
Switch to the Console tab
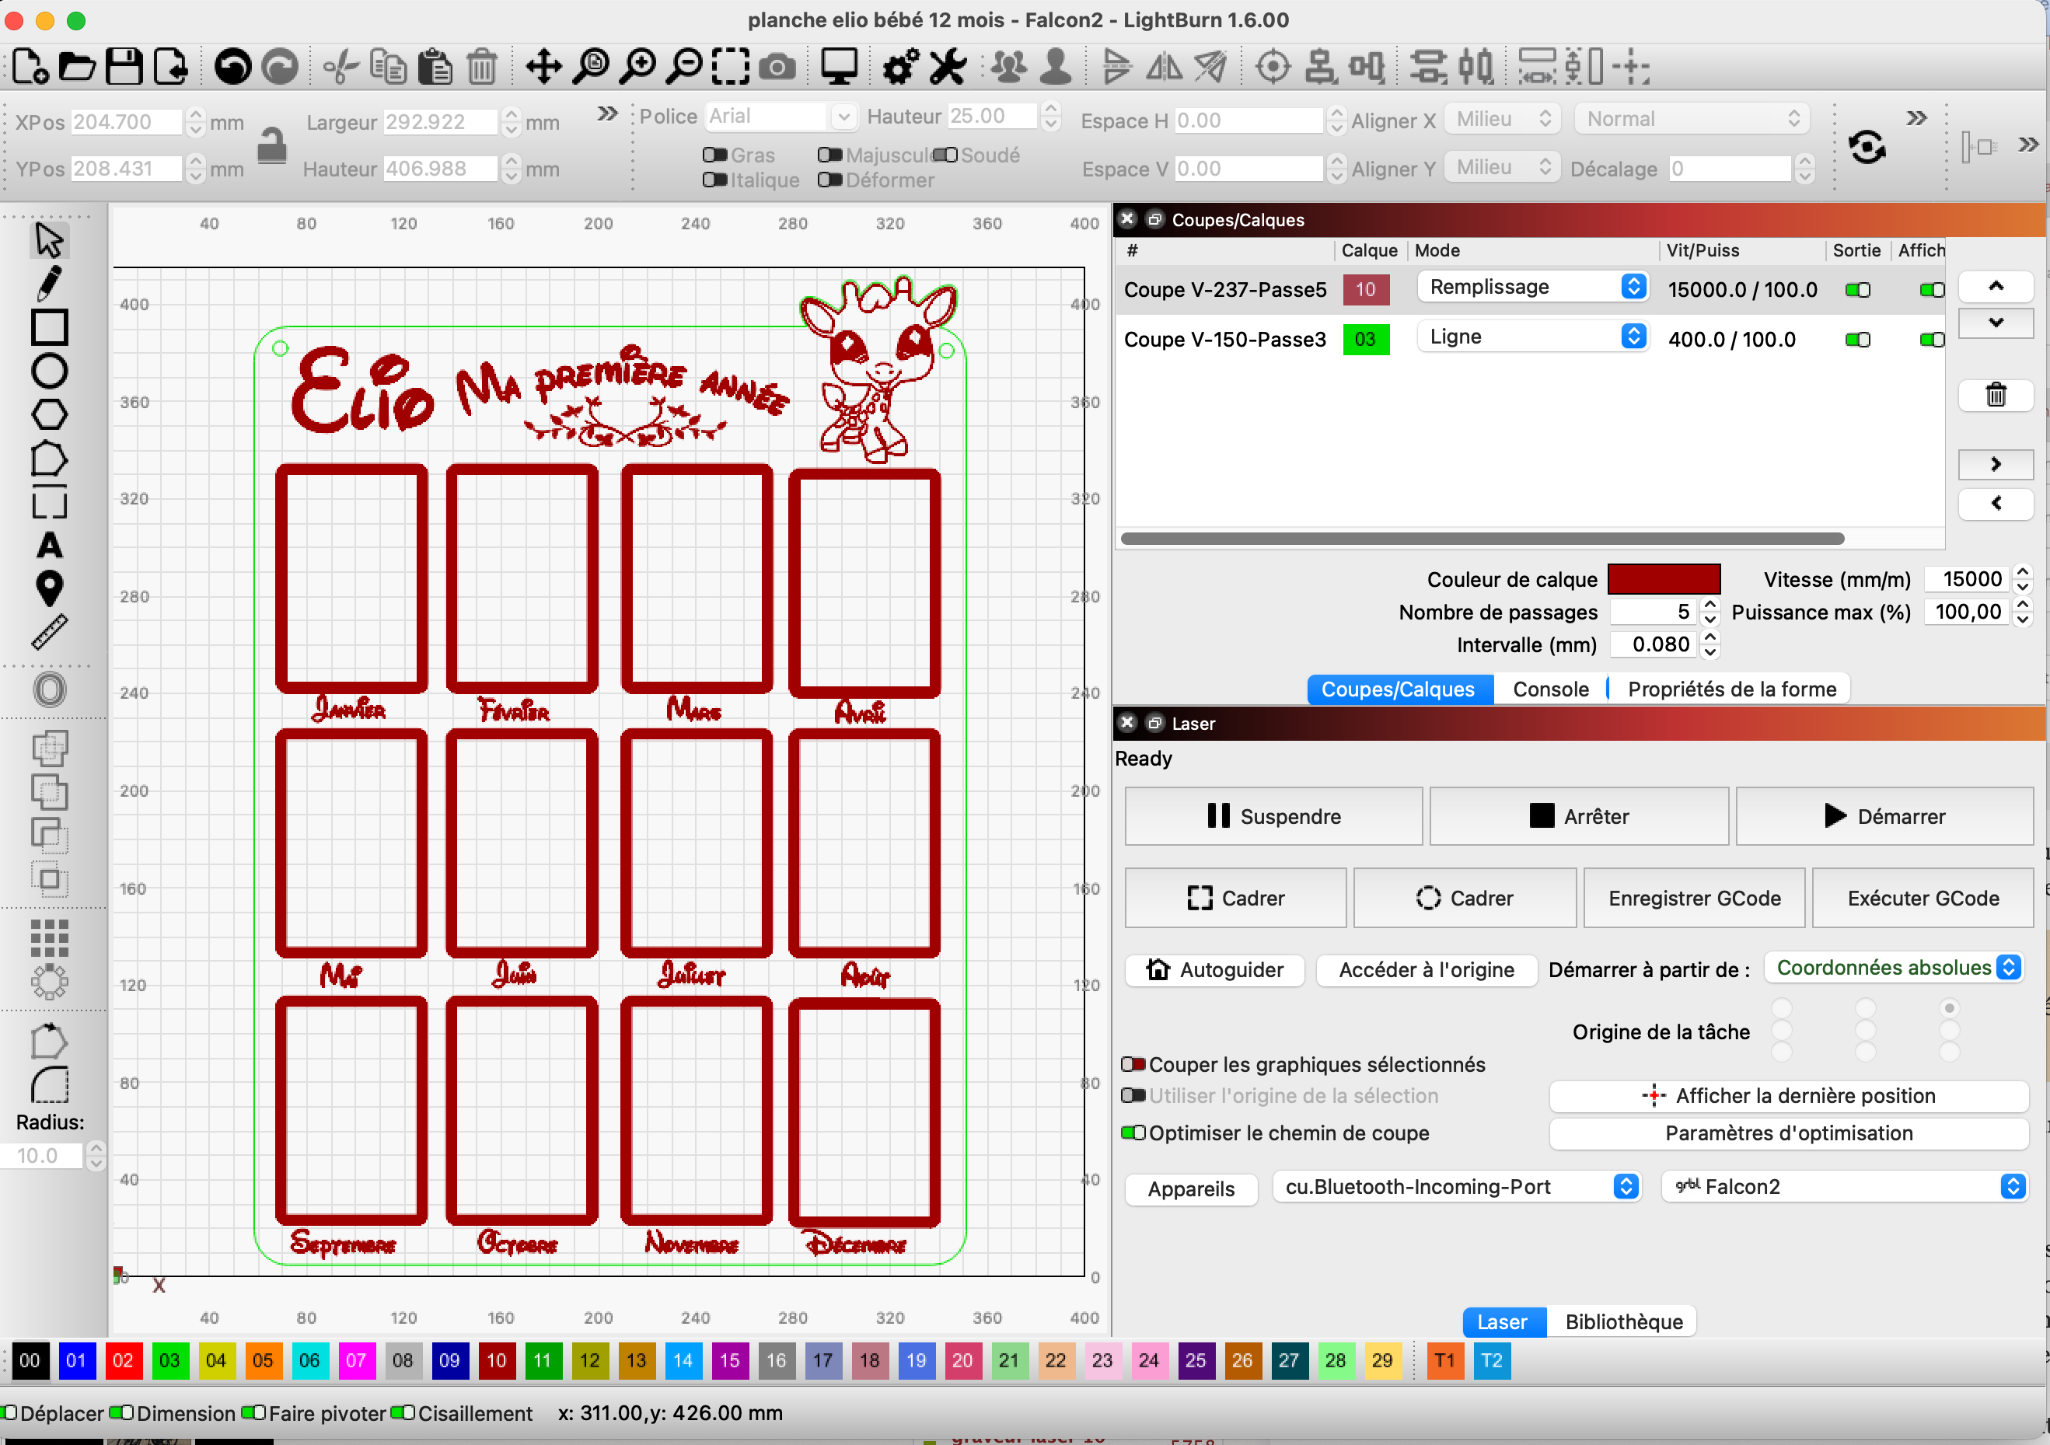point(1550,689)
